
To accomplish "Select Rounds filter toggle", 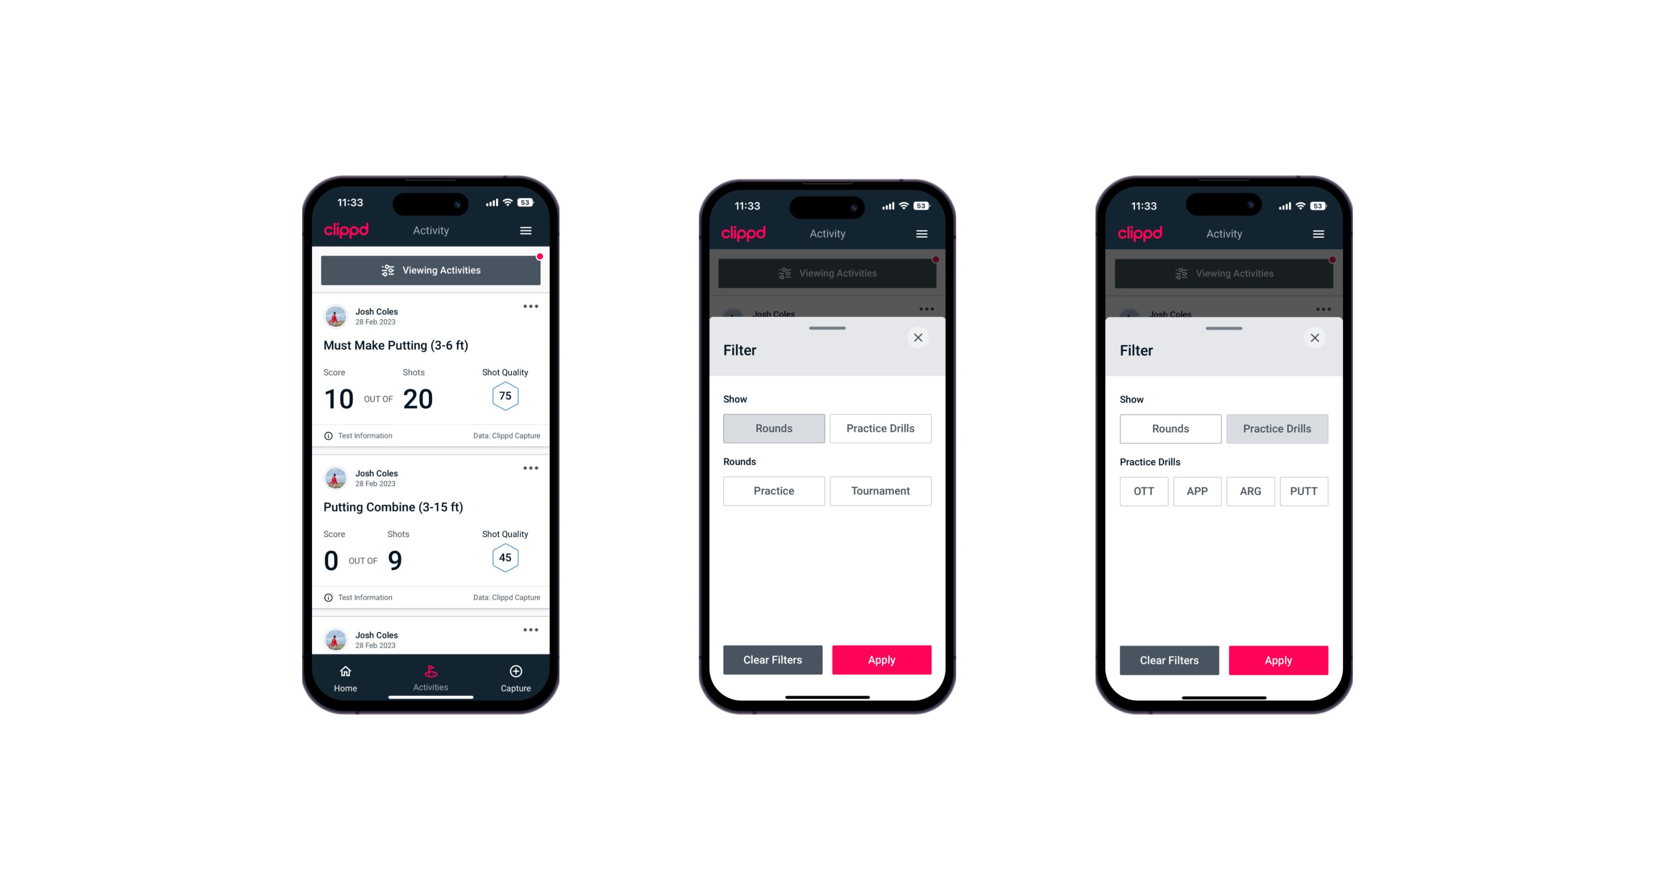I will click(775, 427).
